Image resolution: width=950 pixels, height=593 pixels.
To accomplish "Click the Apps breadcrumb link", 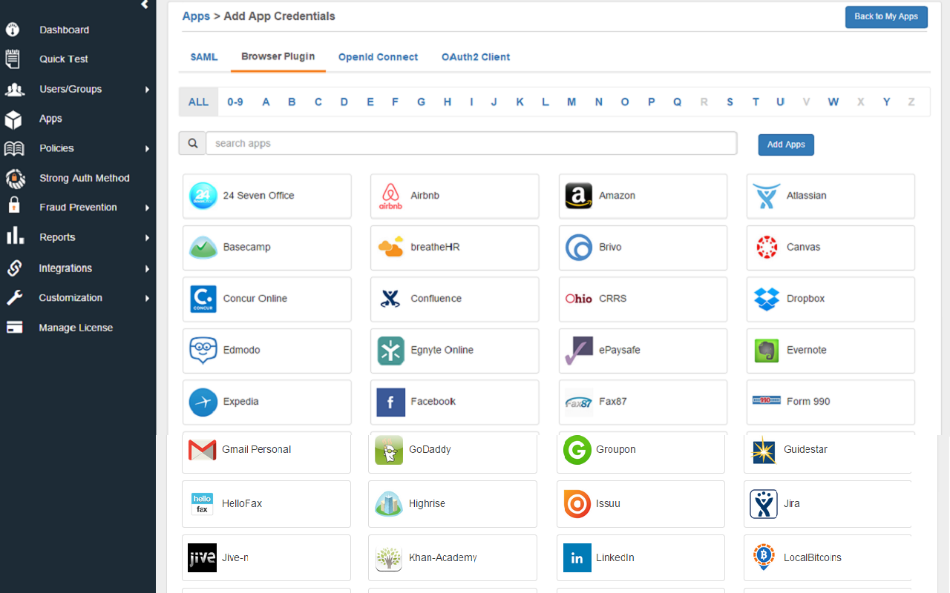I will point(196,16).
